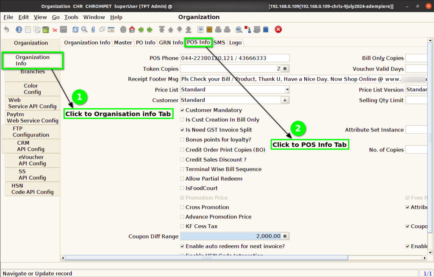Click the Print preview icon

(x=218, y=29)
